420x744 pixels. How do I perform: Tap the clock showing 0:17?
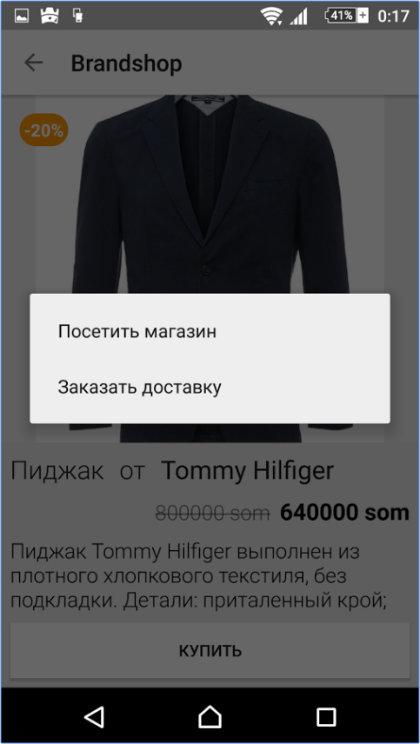click(393, 17)
